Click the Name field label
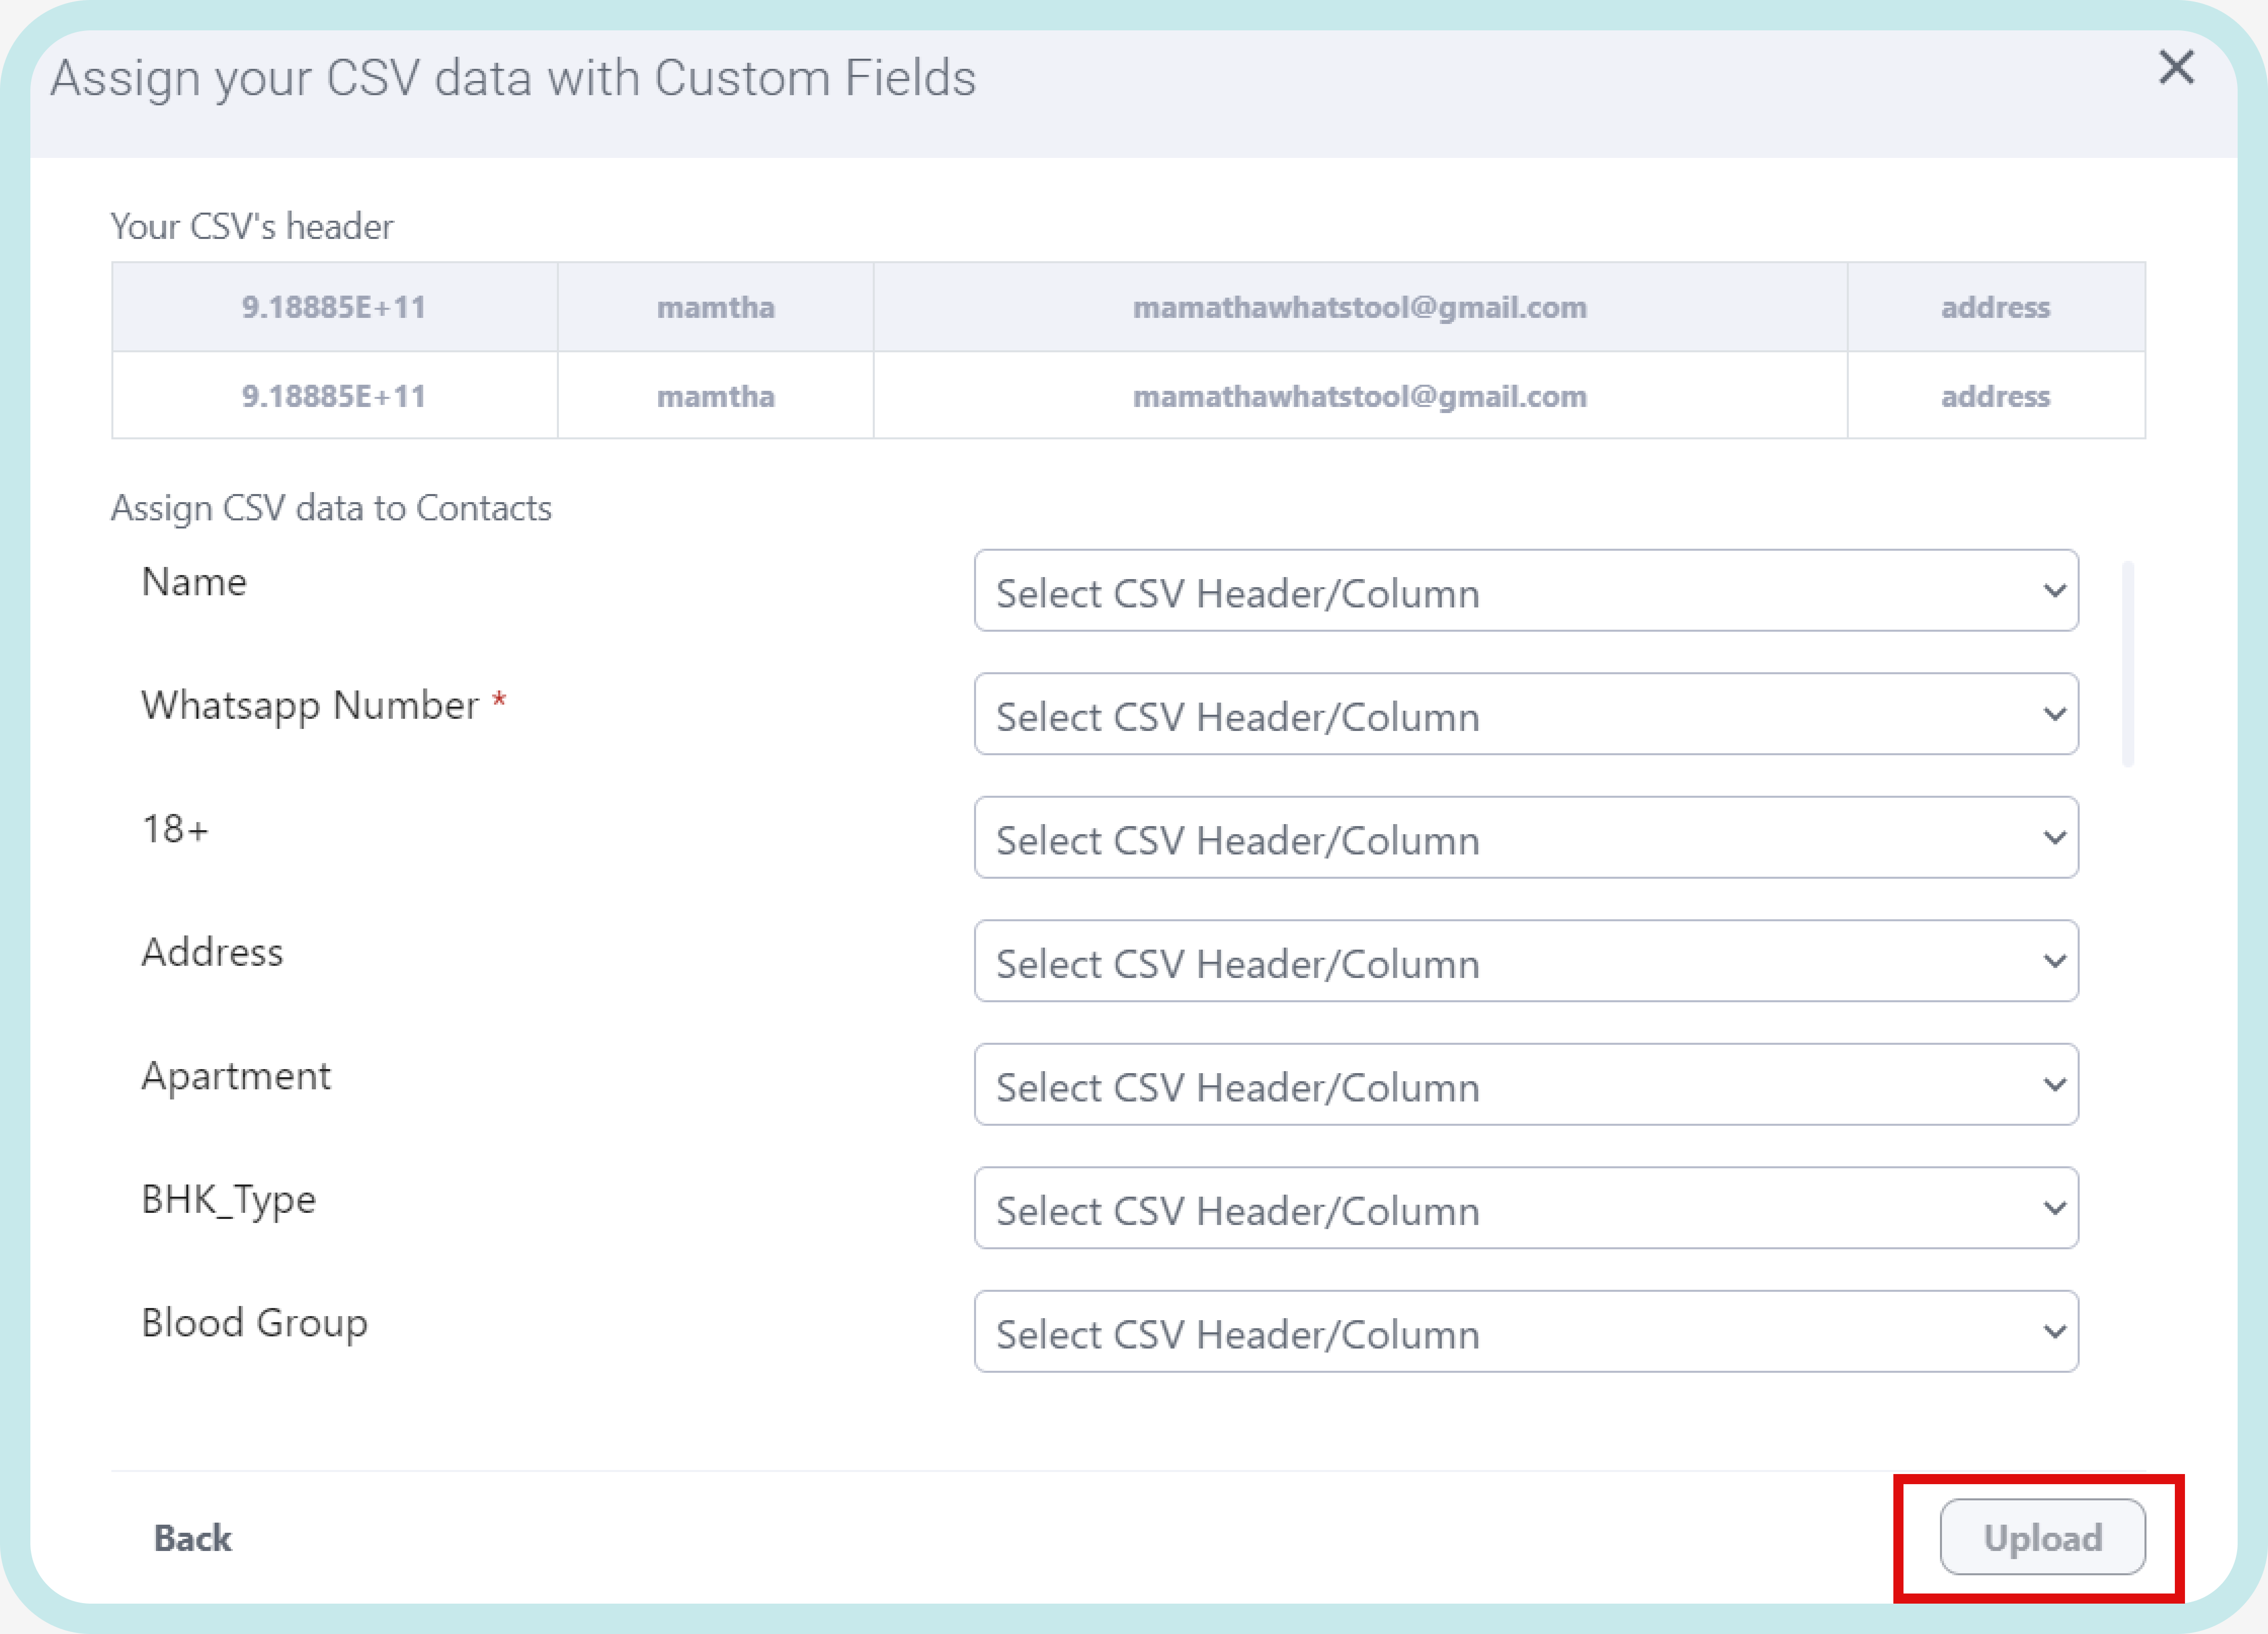The height and width of the screenshot is (1634, 2268). [194, 582]
